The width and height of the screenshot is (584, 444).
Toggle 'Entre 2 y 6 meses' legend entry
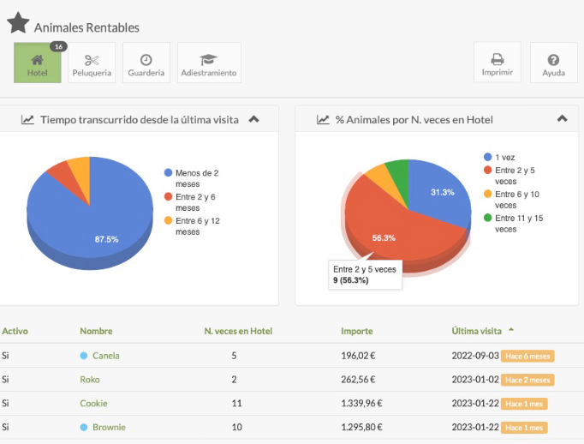(x=192, y=202)
